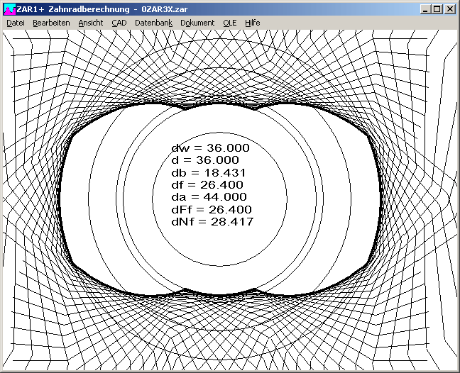Open the Dokument menu
460x373 pixels.
click(x=197, y=23)
